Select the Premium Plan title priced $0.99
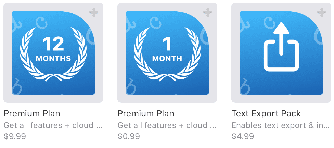Image resolution: width=334 pixels, height=148 pixels. 146,113
